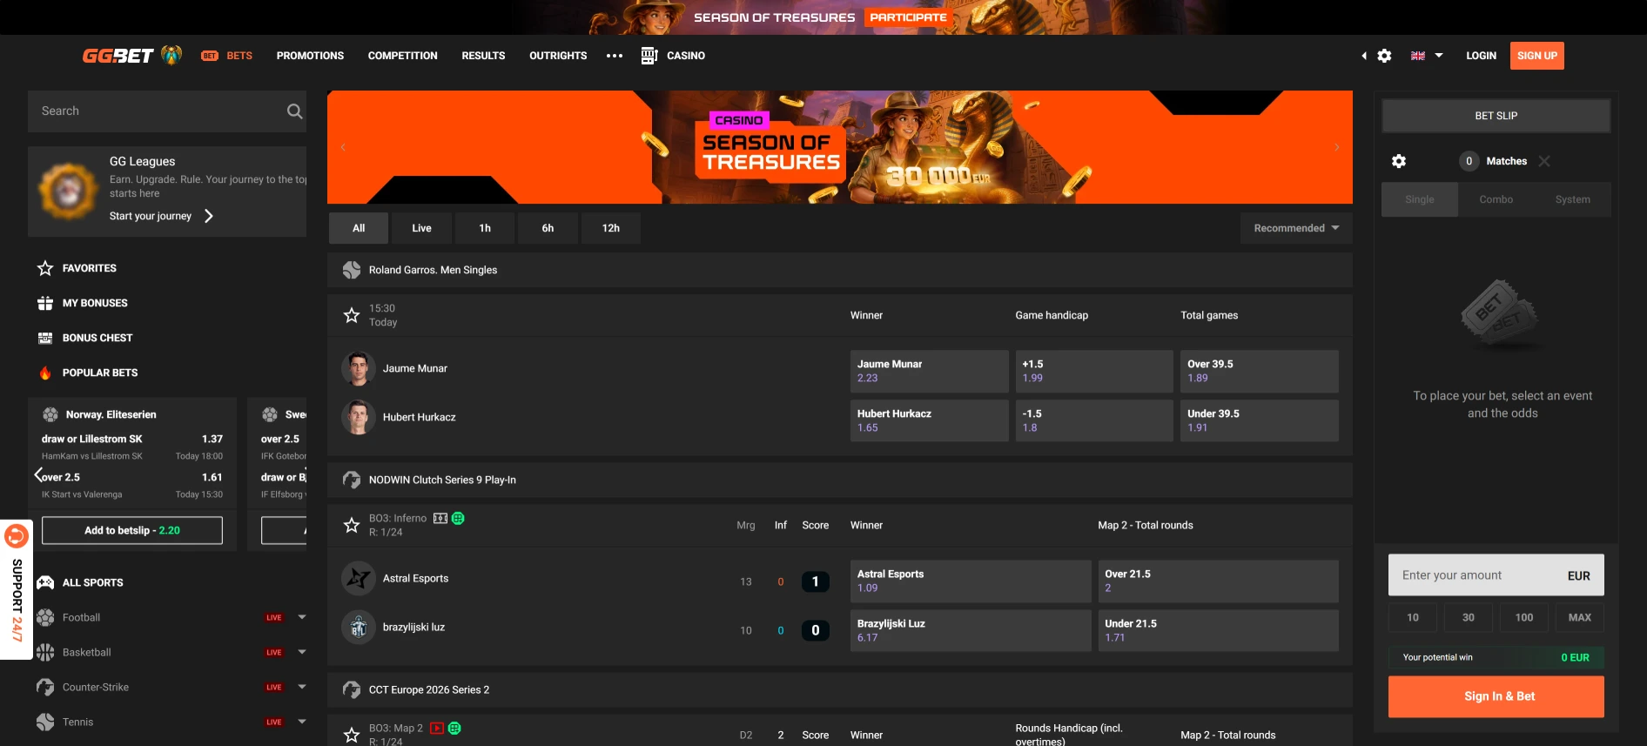Open live stream icon for BO3 Map 2
This screenshot has width=1647, height=746.
(x=437, y=728)
